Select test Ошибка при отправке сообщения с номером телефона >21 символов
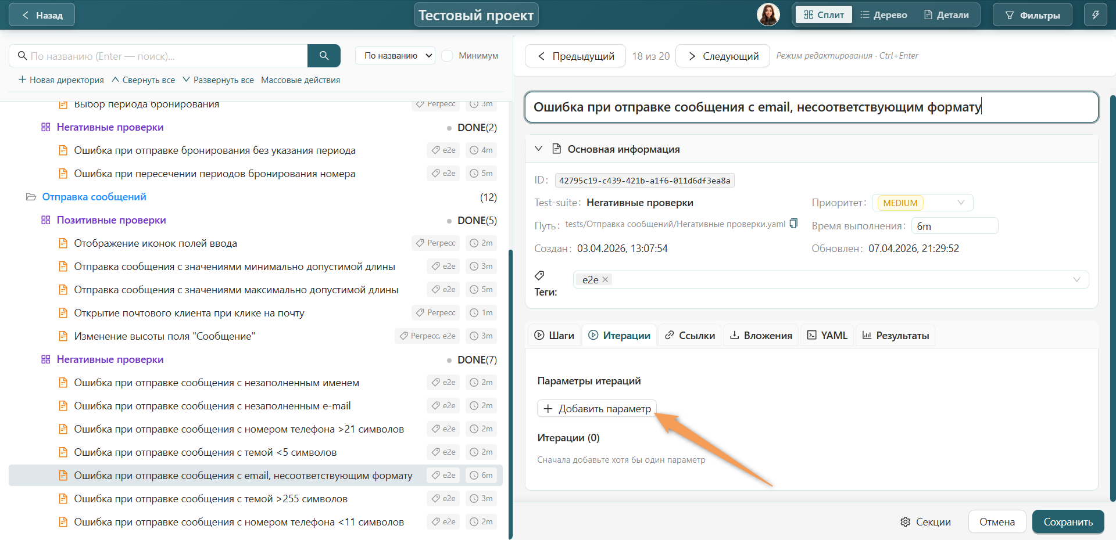Viewport: 1116px width, 540px height. [239, 429]
